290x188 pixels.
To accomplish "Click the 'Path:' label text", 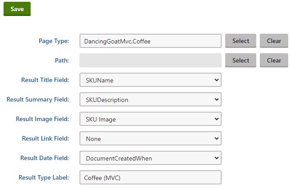I will (x=61, y=60).
